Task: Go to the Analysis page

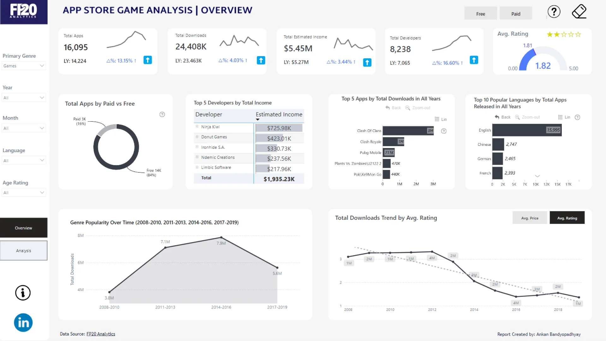Action: pos(24,251)
